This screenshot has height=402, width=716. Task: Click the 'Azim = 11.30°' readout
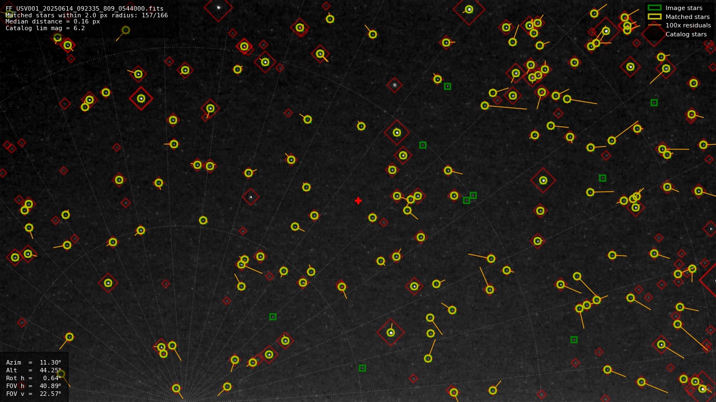[34, 362]
